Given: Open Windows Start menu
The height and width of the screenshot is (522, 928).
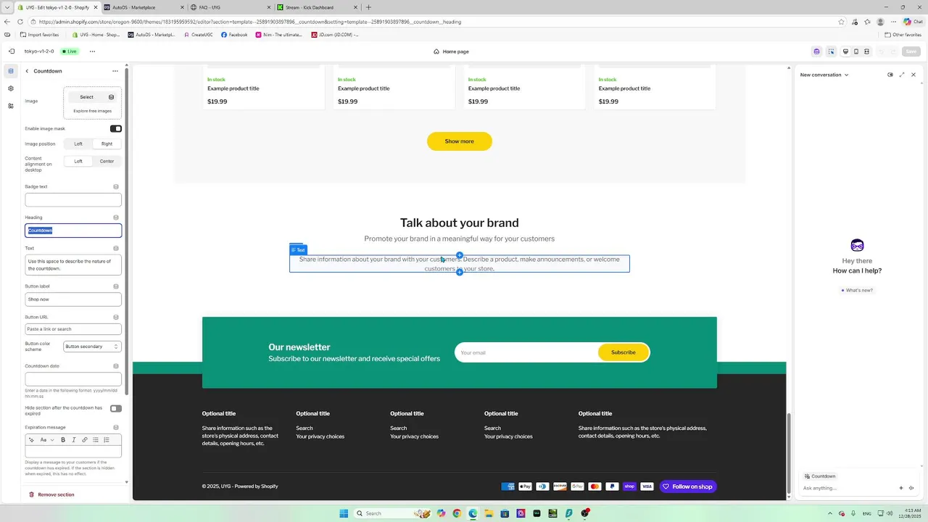Looking at the screenshot, I should coord(344,513).
